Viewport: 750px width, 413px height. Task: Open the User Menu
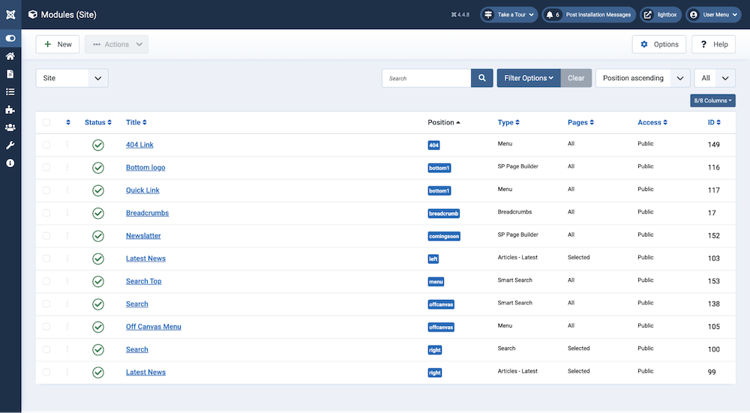pyautogui.click(x=713, y=14)
